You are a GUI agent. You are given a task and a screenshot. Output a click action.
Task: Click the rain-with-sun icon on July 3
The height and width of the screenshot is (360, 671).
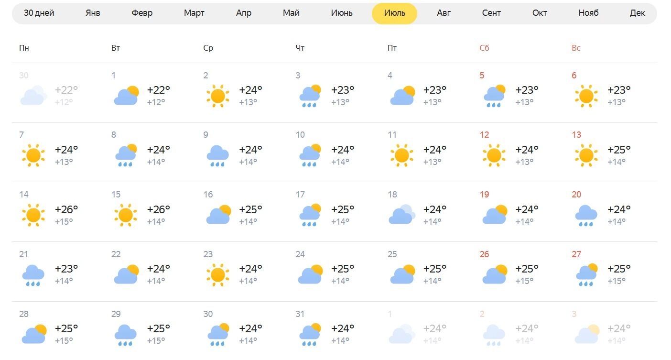(x=310, y=96)
